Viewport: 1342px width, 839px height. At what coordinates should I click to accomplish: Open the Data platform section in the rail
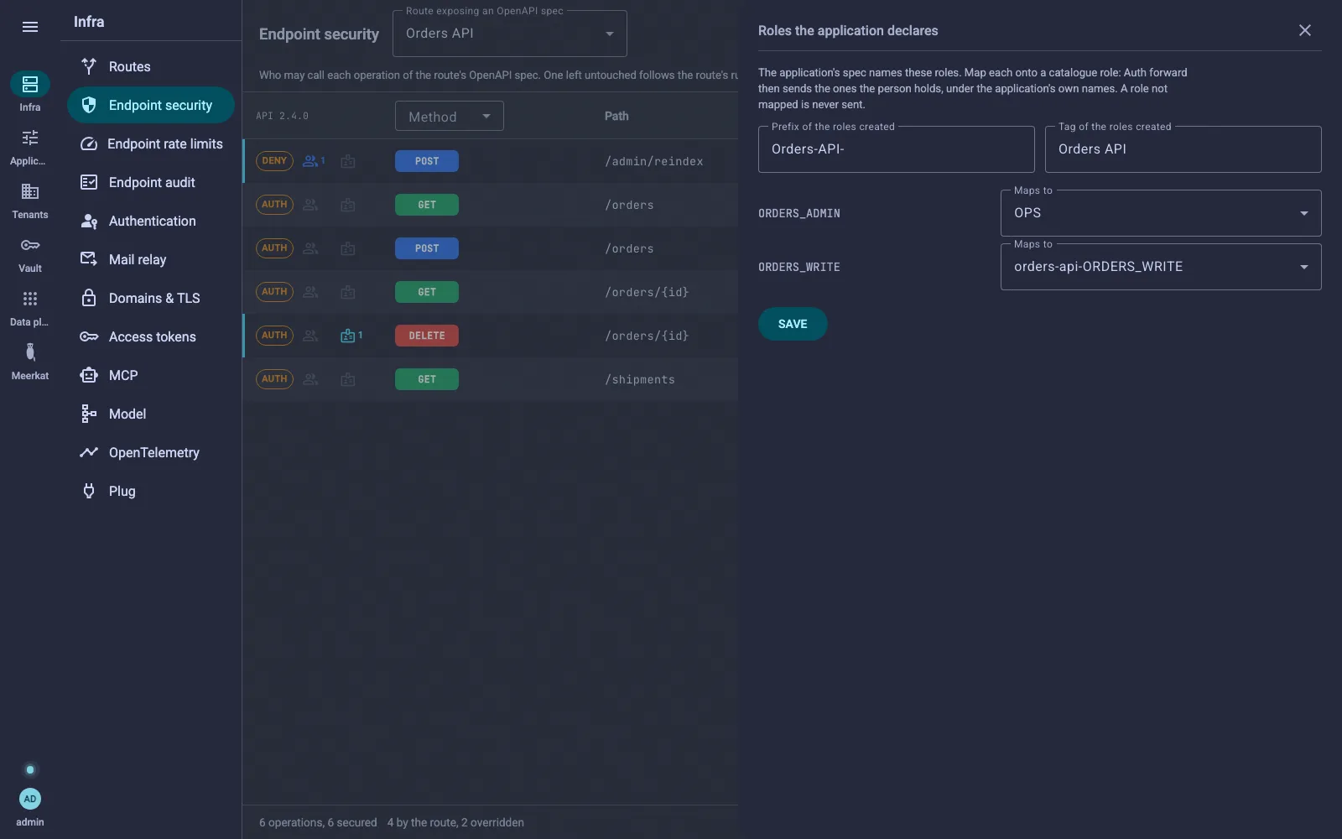click(30, 307)
